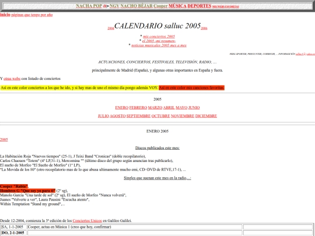315x236 pixels.
Task: Jump to JUNIO month
Action: tap(194, 108)
